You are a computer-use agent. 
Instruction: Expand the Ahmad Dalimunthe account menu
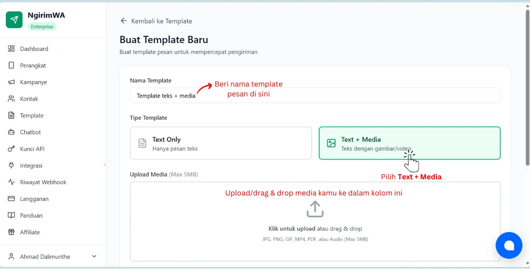tap(94, 256)
